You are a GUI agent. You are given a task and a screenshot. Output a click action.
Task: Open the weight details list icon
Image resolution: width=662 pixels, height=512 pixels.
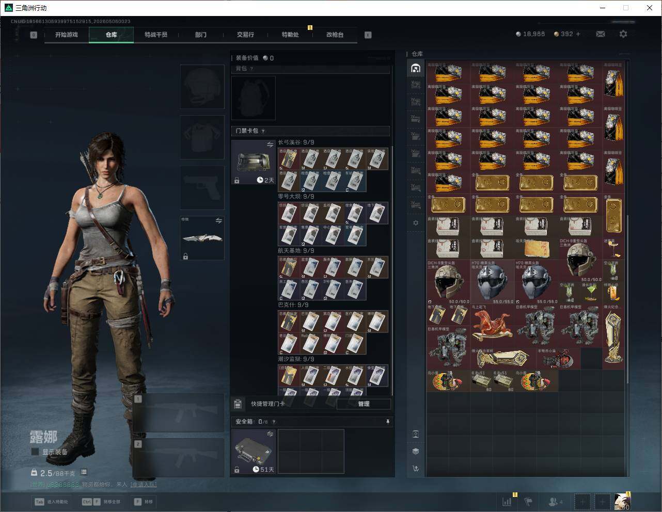84,472
